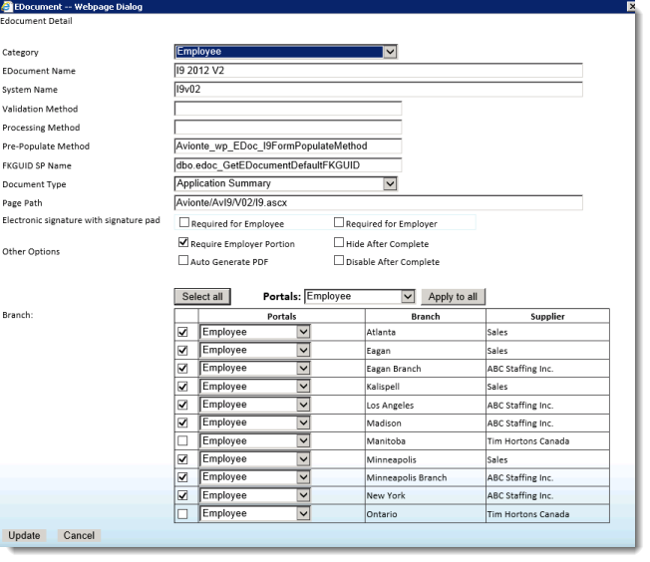Open the Category dropdown
Screen dimensions: 650x562
pos(285,52)
